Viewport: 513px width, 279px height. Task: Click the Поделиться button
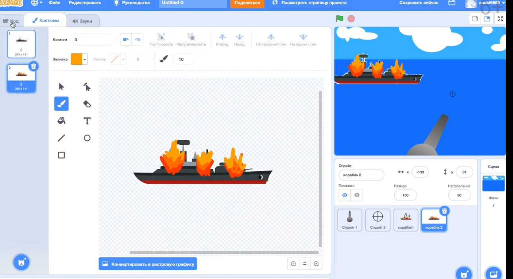click(247, 3)
